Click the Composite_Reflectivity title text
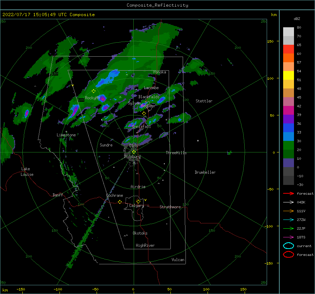This screenshot has height=294, width=315. [x=157, y=5]
